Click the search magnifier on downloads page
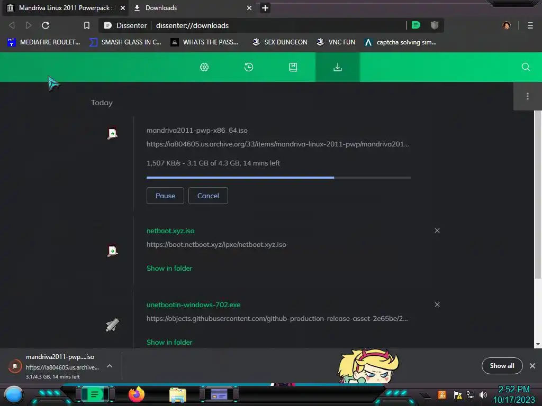Image resolution: width=542 pixels, height=406 pixels. [526, 67]
